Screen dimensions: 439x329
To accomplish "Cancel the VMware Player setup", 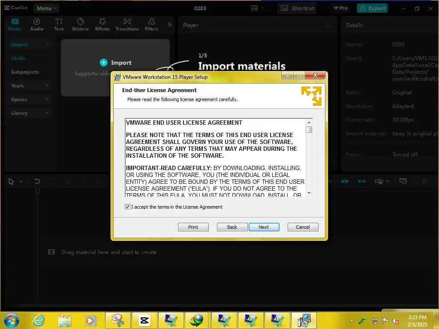I will pos(303,227).
